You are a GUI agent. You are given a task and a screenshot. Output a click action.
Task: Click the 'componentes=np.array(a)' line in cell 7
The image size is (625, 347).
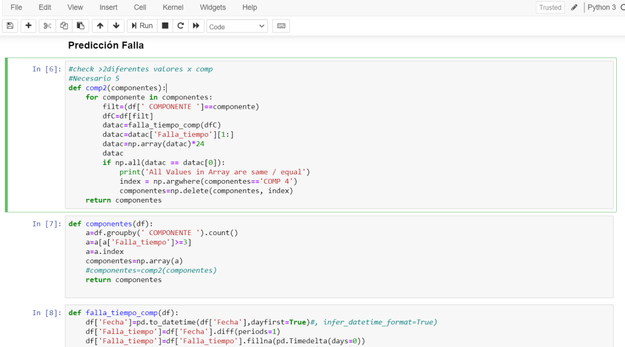[134, 261]
